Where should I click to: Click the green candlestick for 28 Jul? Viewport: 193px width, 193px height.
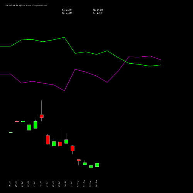pyautogui.click(x=54, y=144)
